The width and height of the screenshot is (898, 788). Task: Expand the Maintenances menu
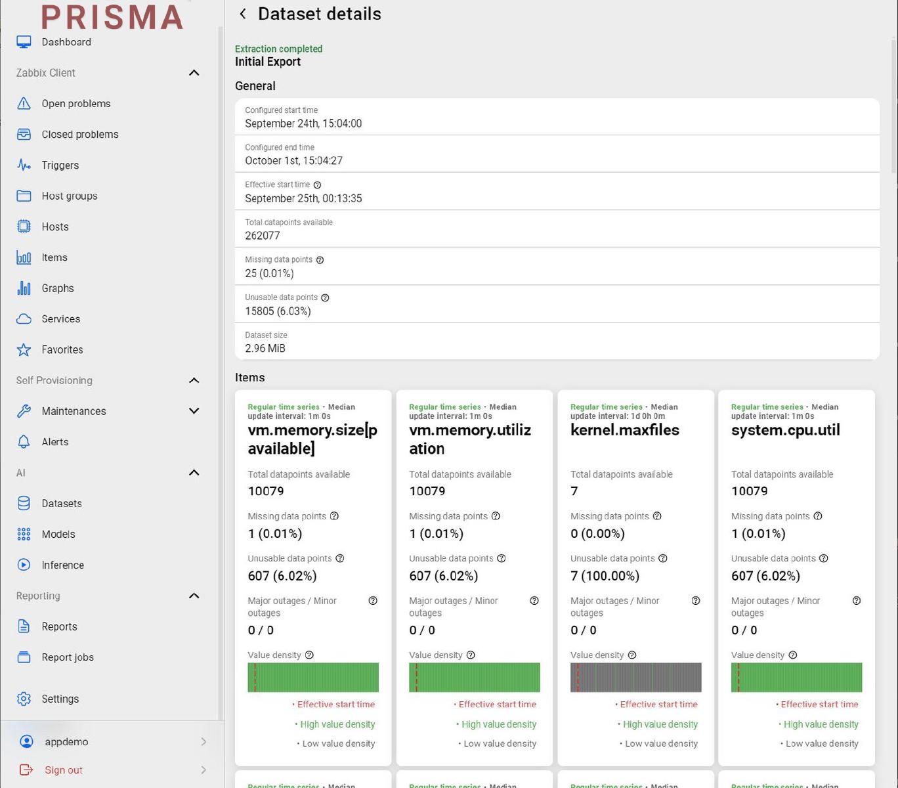[x=194, y=410]
